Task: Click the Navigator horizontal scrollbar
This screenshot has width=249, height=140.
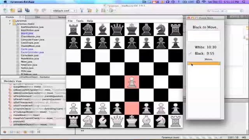Action: tap(27, 127)
